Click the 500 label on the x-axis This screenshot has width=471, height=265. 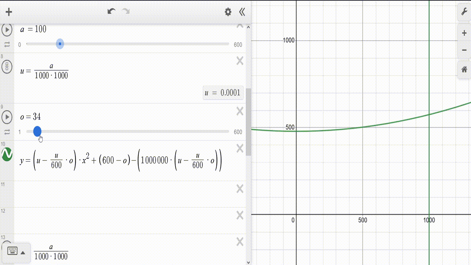click(x=363, y=220)
